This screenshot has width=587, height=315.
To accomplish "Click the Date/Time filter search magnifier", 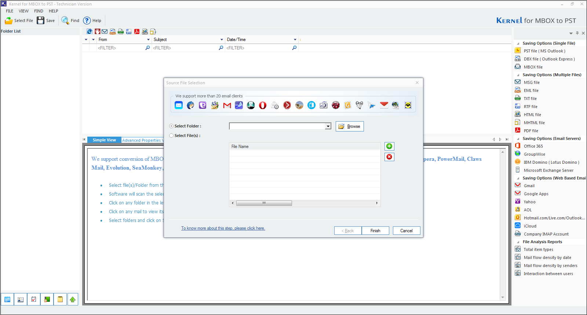I will coord(294,48).
